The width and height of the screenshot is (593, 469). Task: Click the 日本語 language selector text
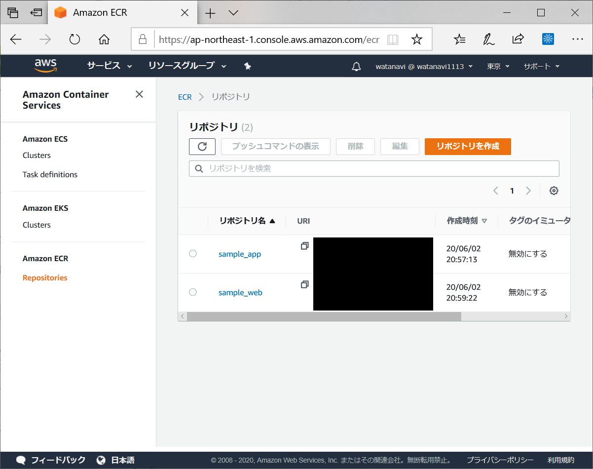(122, 460)
